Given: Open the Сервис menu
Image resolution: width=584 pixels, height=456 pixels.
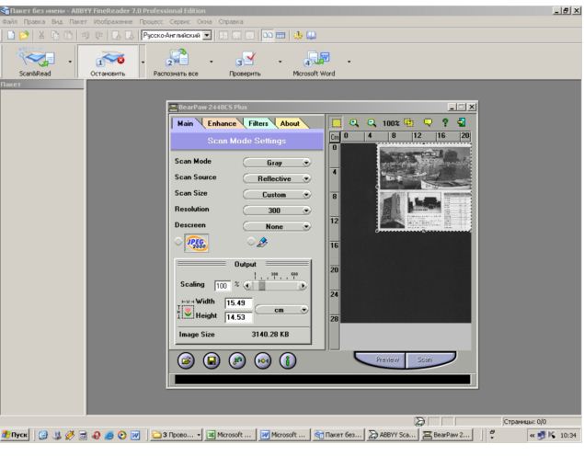Looking at the screenshot, I should 180,21.
